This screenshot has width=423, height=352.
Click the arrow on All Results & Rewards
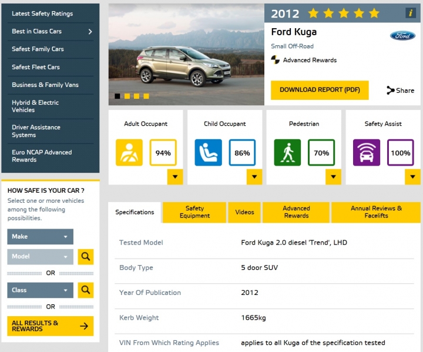84,326
